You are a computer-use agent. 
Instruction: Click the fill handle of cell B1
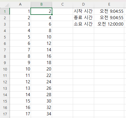pos(52,15)
